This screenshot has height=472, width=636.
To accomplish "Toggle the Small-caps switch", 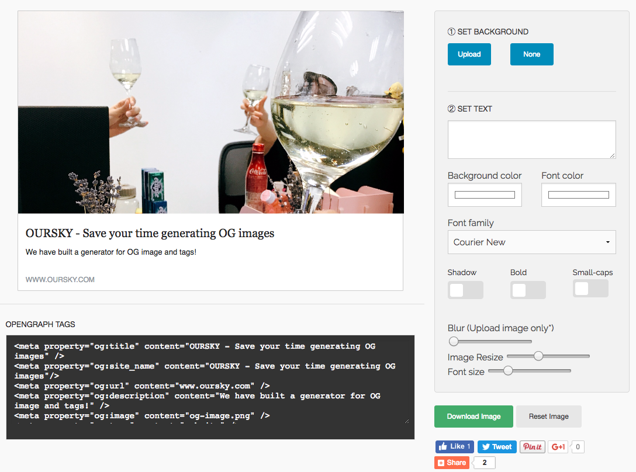I will (590, 289).
